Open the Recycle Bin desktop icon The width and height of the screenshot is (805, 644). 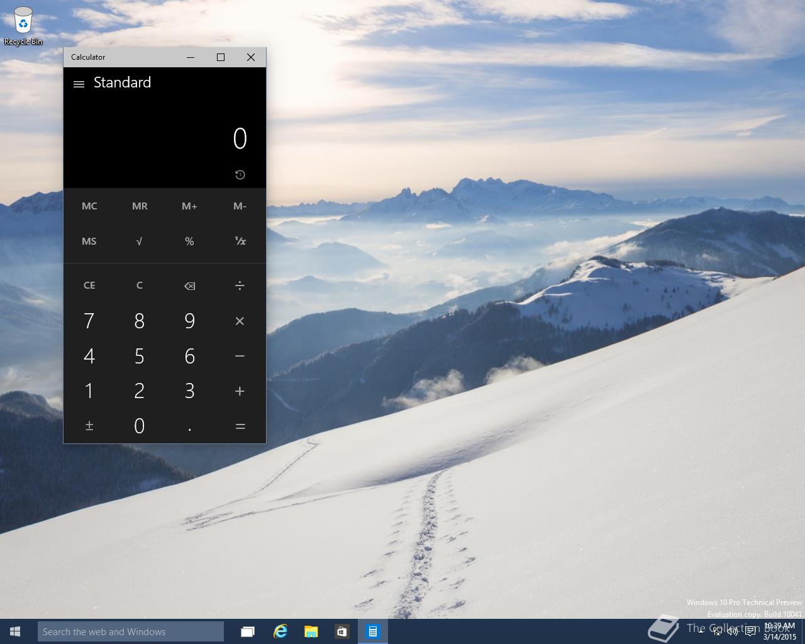[23, 26]
